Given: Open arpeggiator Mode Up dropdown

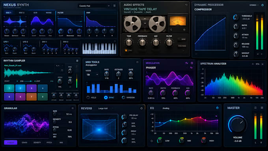Looking at the screenshot, I should tap(92, 75).
